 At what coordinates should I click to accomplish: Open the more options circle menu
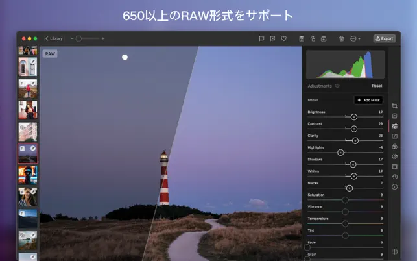pyautogui.click(x=355, y=38)
